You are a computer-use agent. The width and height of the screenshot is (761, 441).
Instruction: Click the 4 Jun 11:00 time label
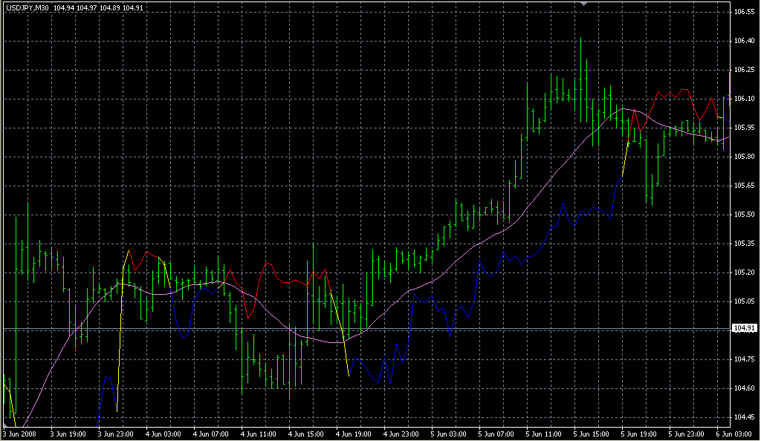point(259,434)
